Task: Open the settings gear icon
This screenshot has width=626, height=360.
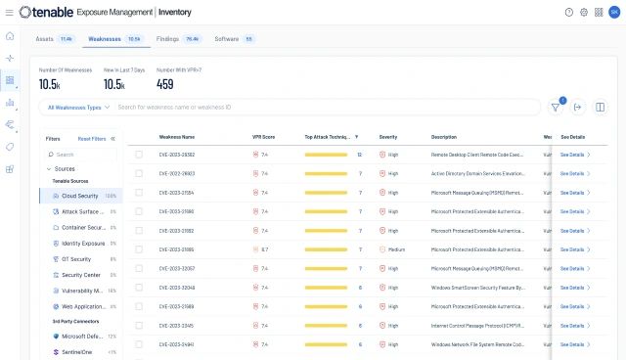Action: click(x=584, y=13)
